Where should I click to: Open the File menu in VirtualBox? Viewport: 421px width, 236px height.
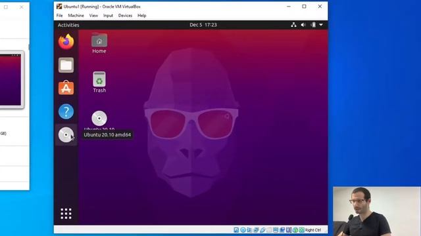60,16
